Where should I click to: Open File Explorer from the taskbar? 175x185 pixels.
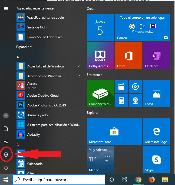pyautogui.click(x=165, y=180)
